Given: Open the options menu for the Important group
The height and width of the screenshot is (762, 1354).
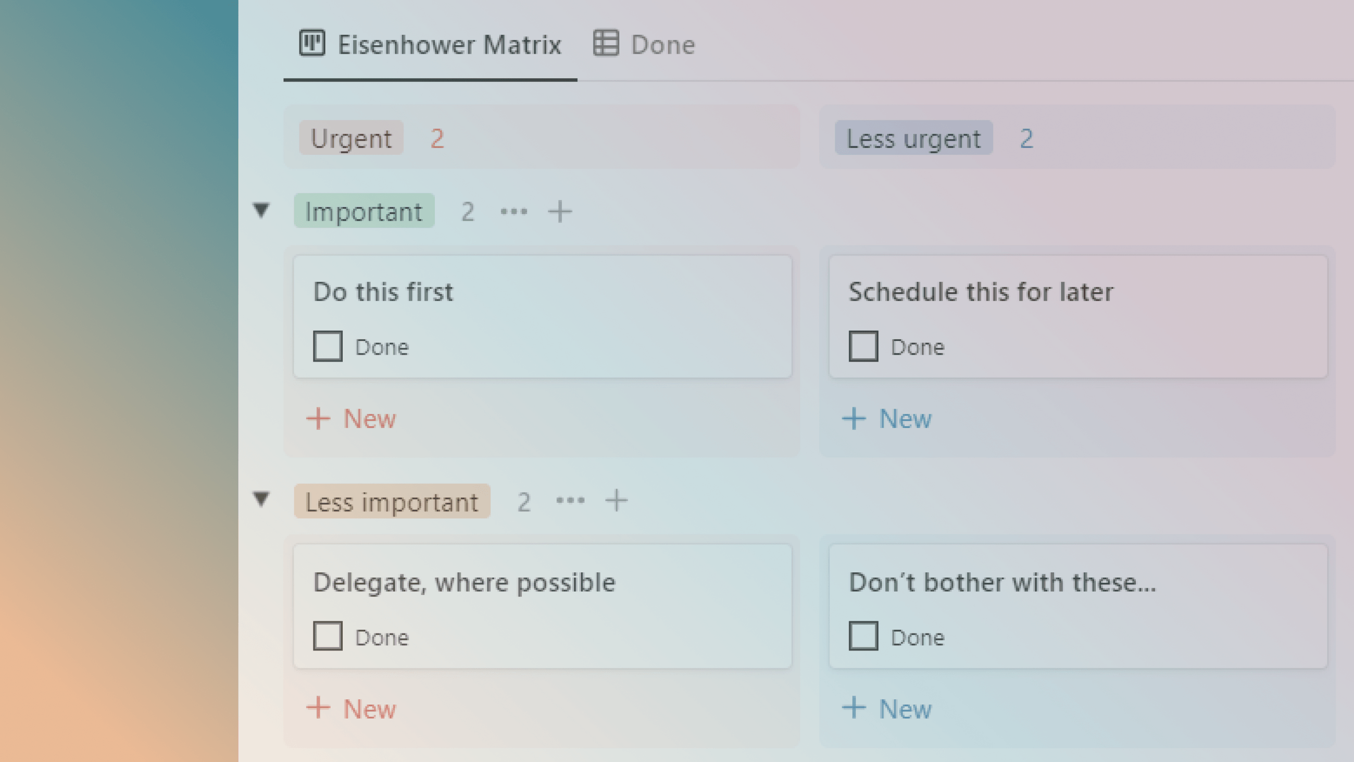Looking at the screenshot, I should click(512, 211).
